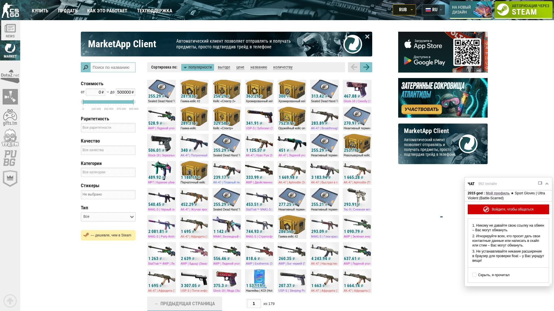Switch to the new design banner
This screenshot has width=554, height=311.
click(471, 10)
